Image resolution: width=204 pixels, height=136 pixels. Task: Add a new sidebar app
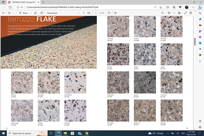point(200,61)
